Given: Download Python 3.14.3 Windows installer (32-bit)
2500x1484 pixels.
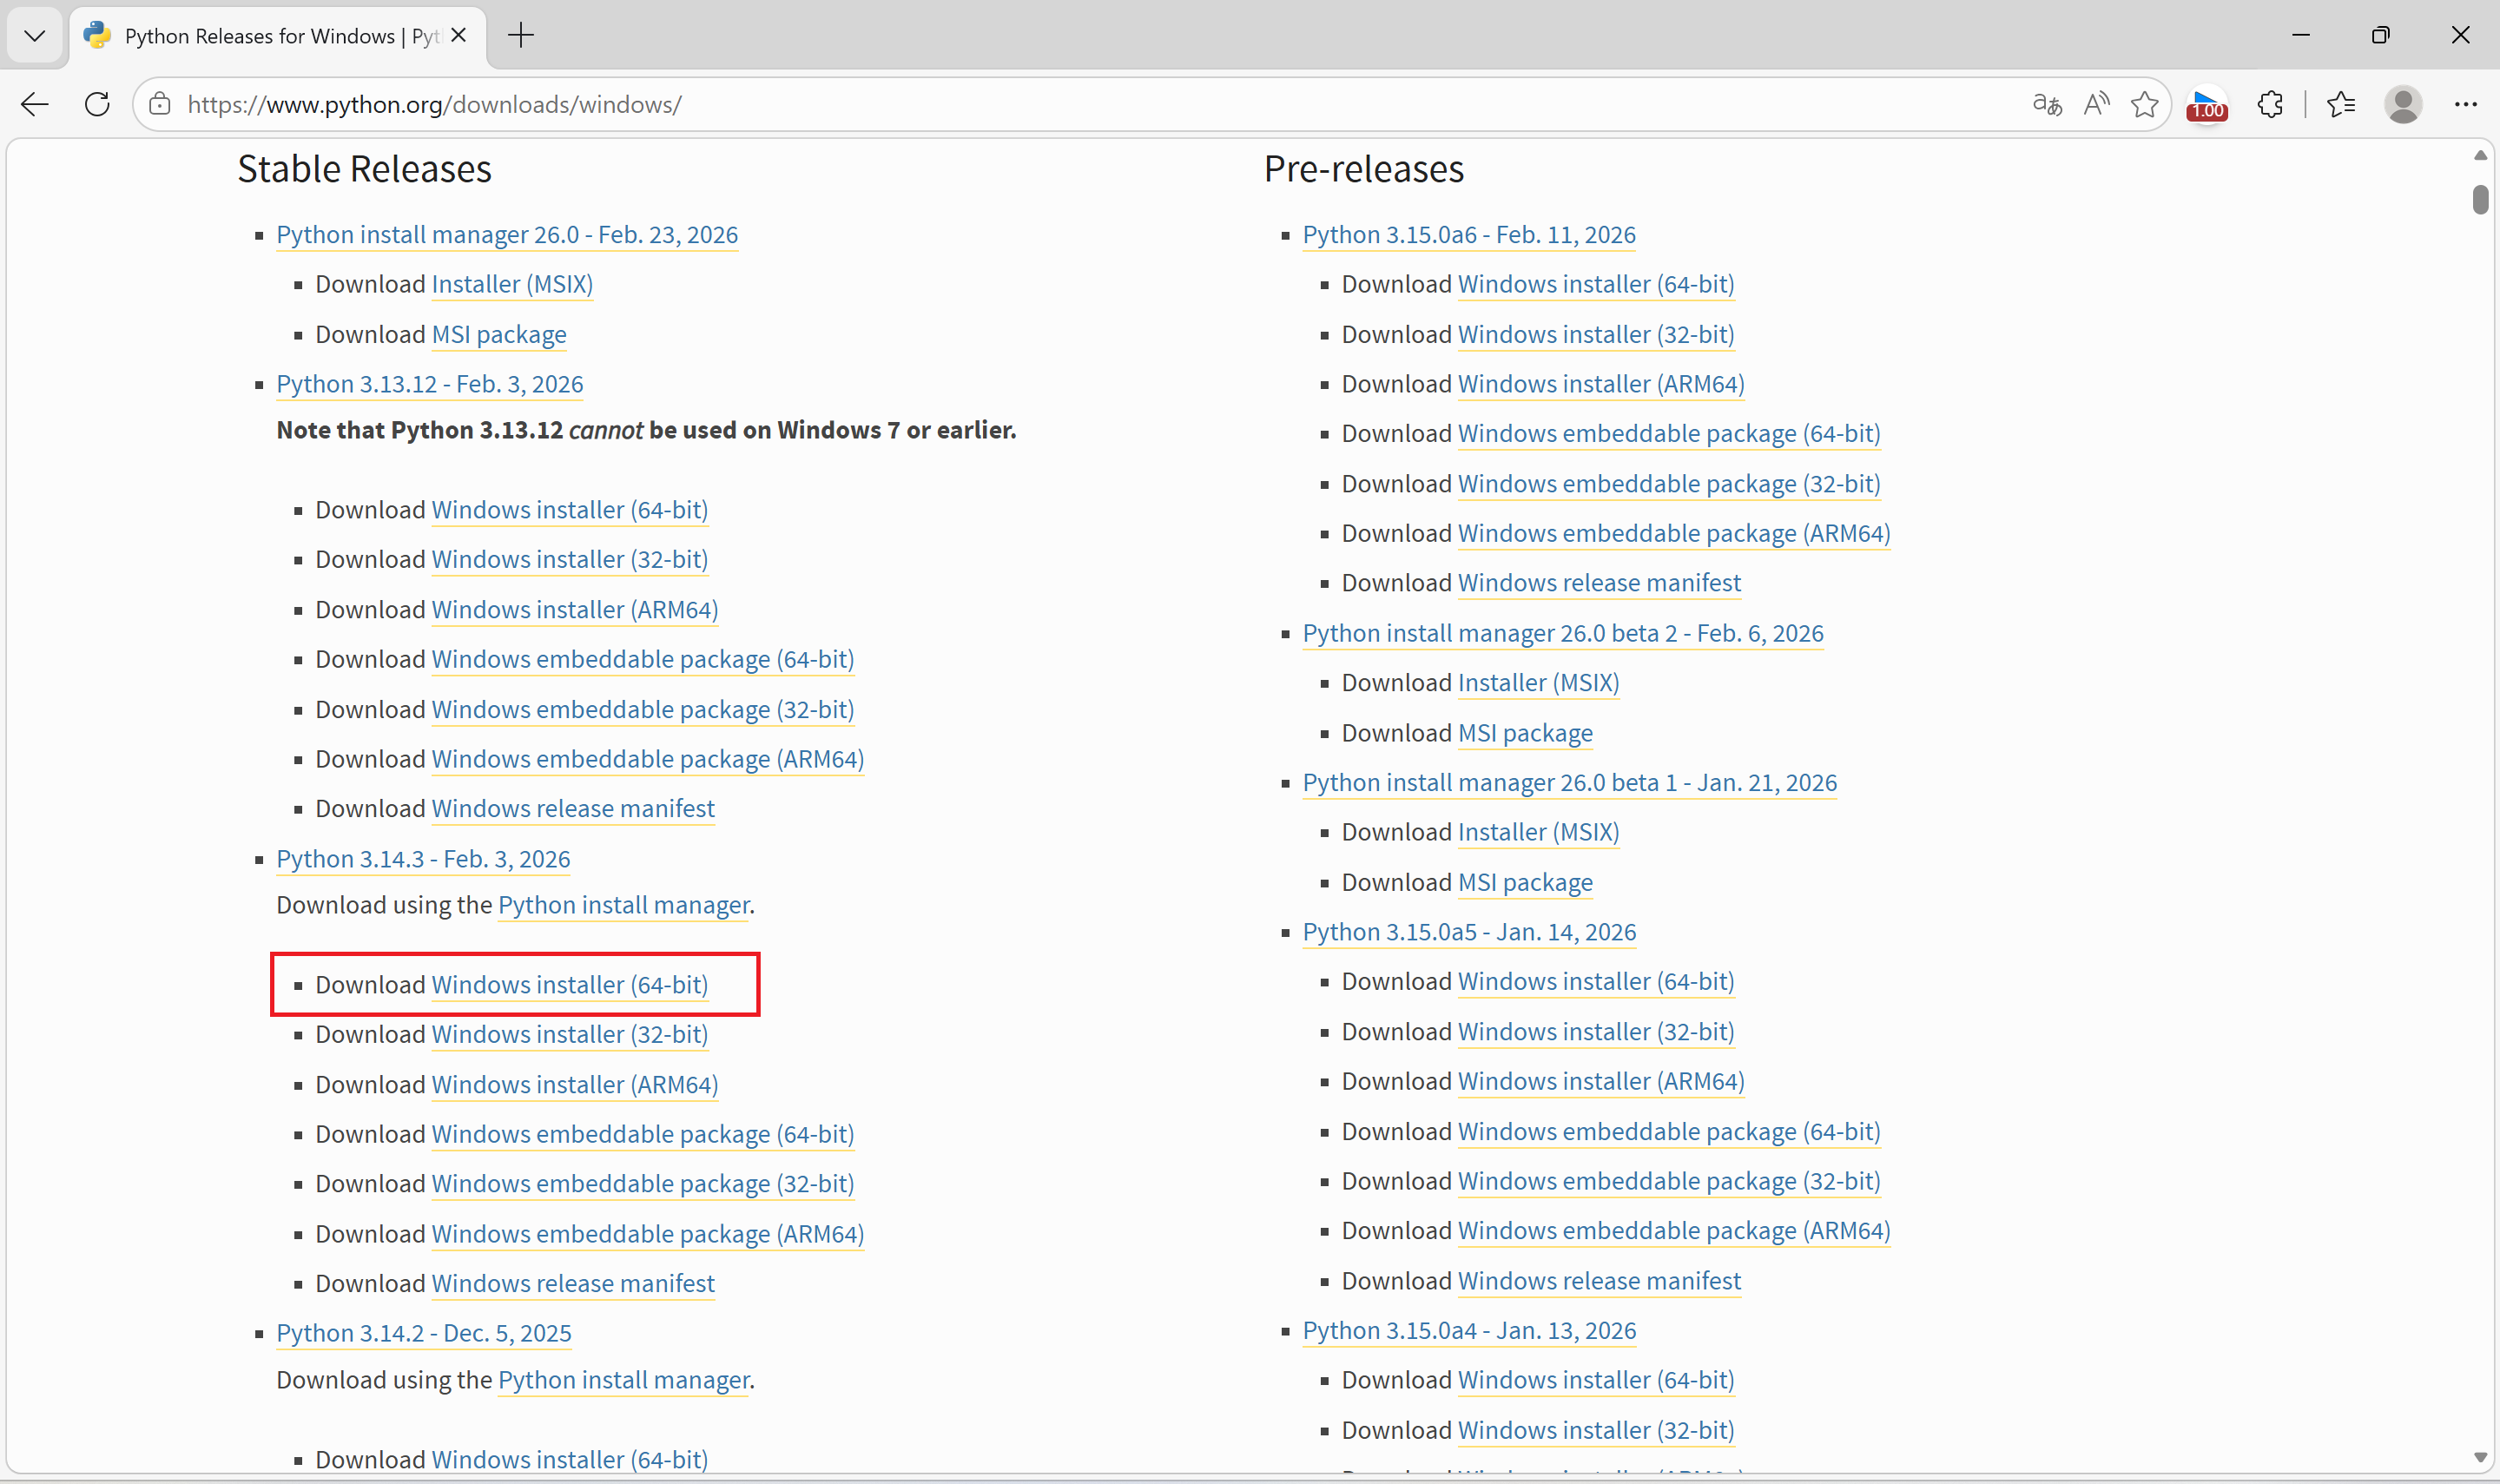Looking at the screenshot, I should pyautogui.click(x=570, y=1035).
